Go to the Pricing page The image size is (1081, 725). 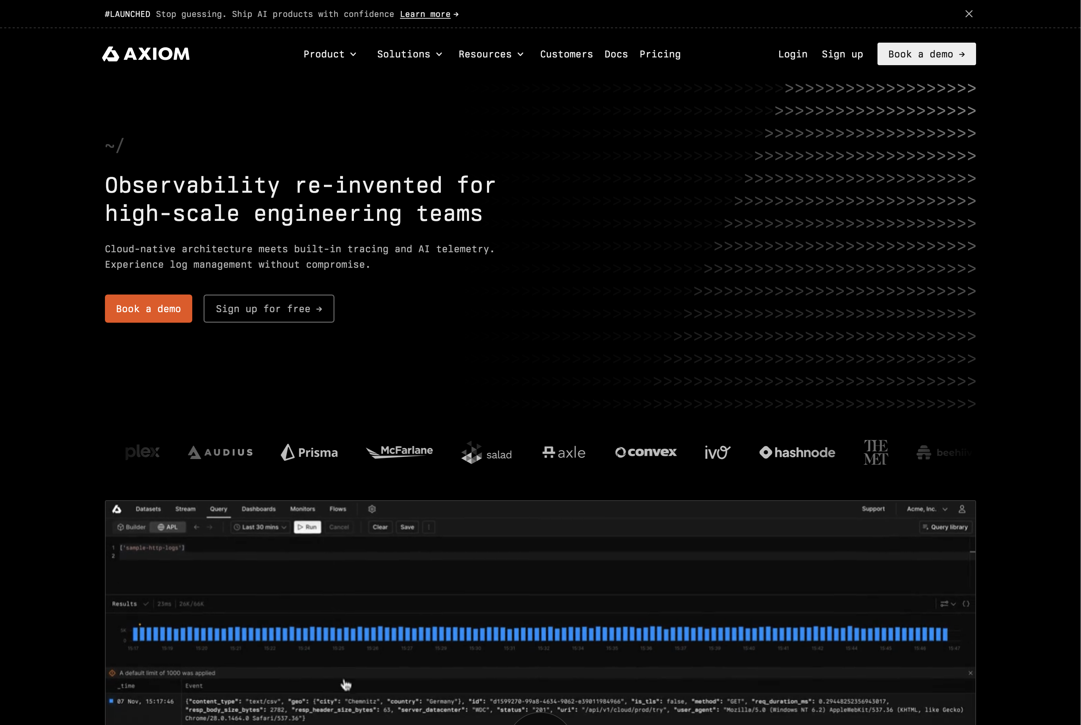(660, 54)
